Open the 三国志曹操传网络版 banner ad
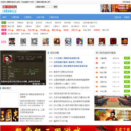This screenshot has height=131, width=131. [113, 115]
